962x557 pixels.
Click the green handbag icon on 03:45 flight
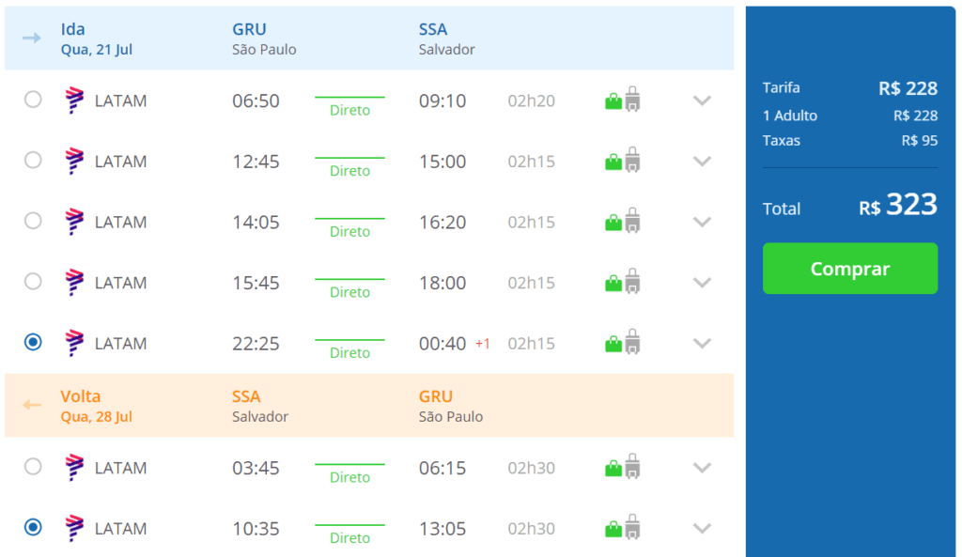pyautogui.click(x=613, y=469)
